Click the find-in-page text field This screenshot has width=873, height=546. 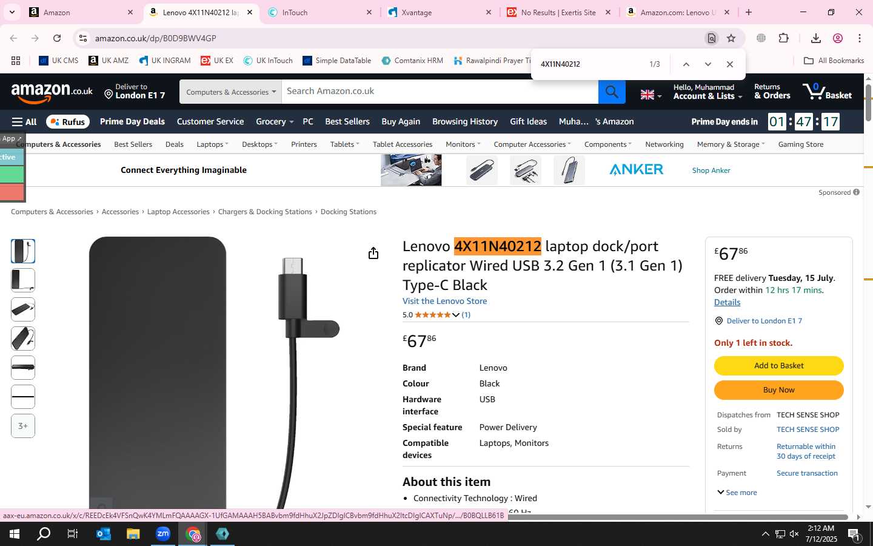pos(591,64)
